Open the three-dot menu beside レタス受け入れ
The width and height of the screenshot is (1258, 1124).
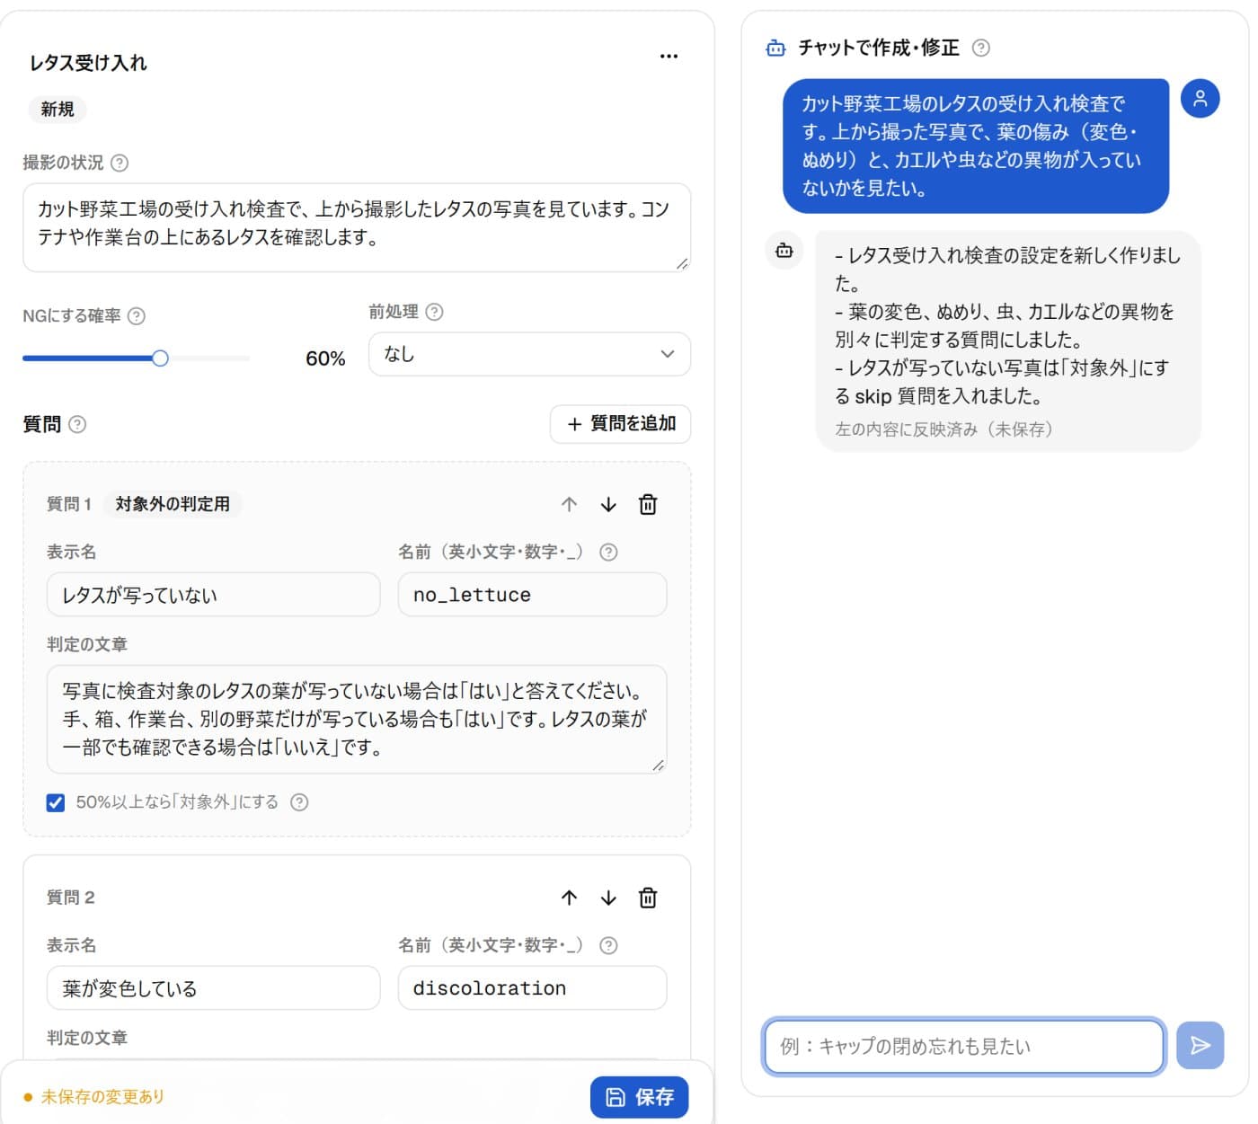point(669,56)
